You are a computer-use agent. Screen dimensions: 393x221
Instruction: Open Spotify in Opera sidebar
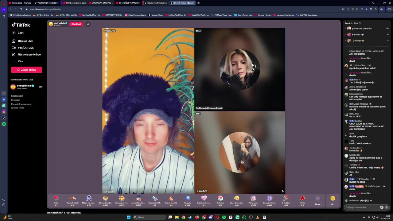tap(4, 124)
